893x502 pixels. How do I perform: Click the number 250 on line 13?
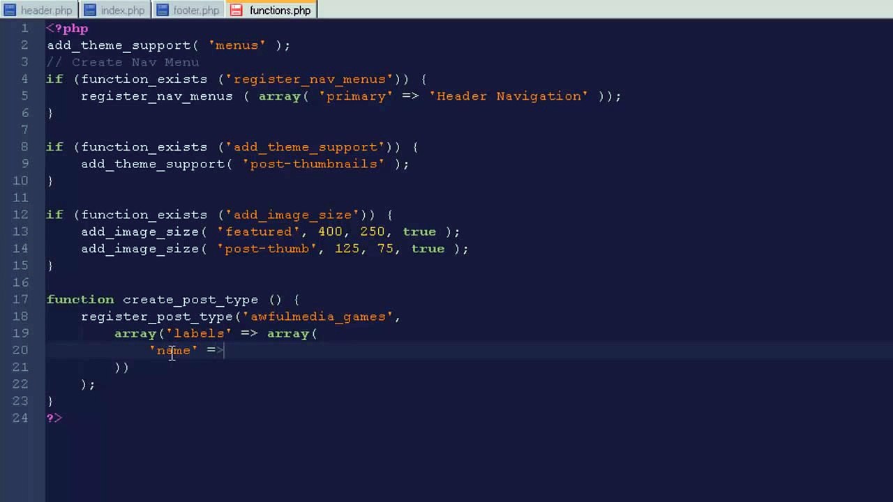pyautogui.click(x=373, y=231)
